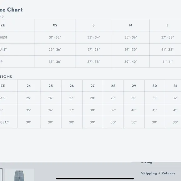Click bottoms size 29 header
Viewport: 181px width, 181px height.
(x=134, y=86)
